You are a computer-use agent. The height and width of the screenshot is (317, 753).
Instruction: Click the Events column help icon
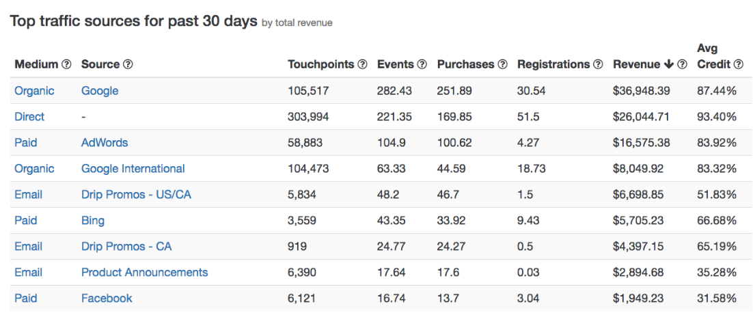tap(422, 64)
